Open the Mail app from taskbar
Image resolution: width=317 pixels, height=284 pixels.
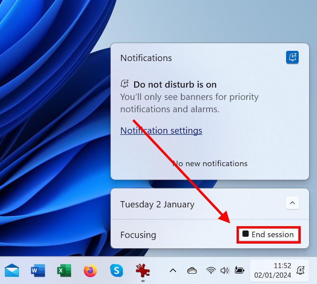coord(12,271)
